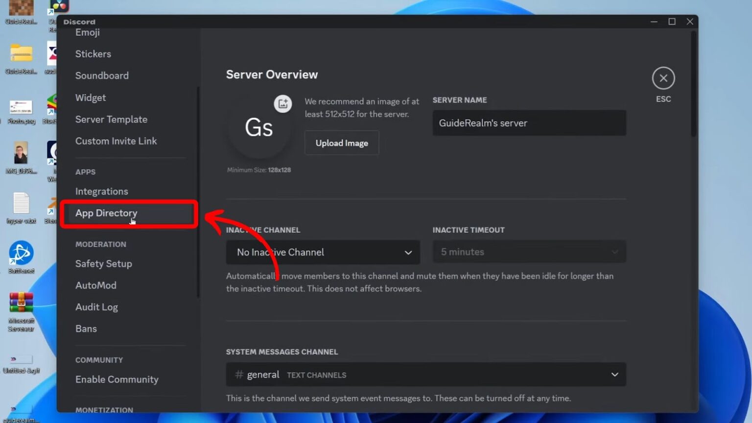
Task: Expand the System Messages Channel dropdown
Action: [426, 375]
